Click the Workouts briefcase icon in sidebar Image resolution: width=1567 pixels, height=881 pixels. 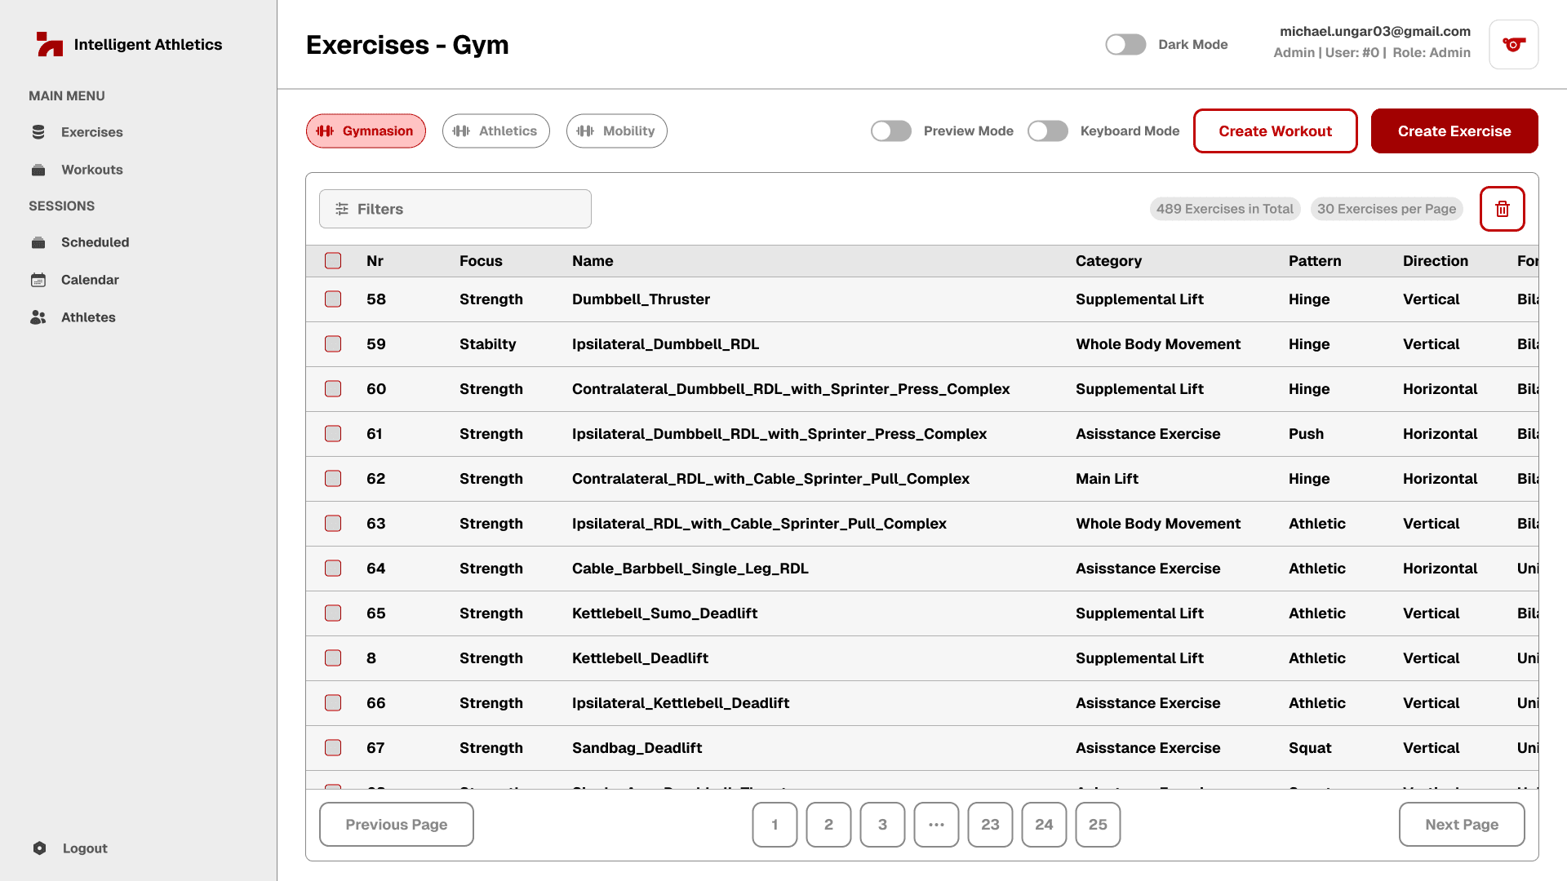pos(38,170)
